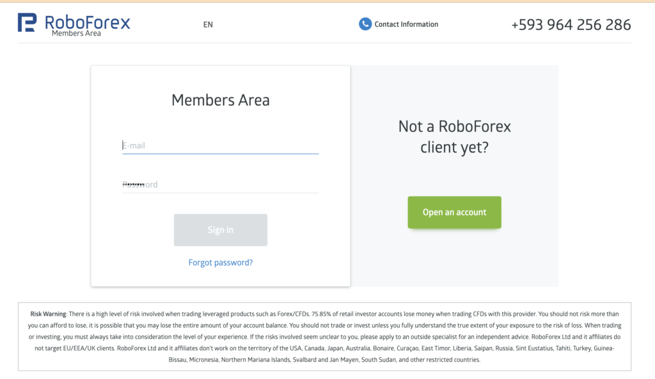Image resolution: width=655 pixels, height=379 pixels.
Task: Click the RoboForex logo icon
Action: pyautogui.click(x=27, y=22)
